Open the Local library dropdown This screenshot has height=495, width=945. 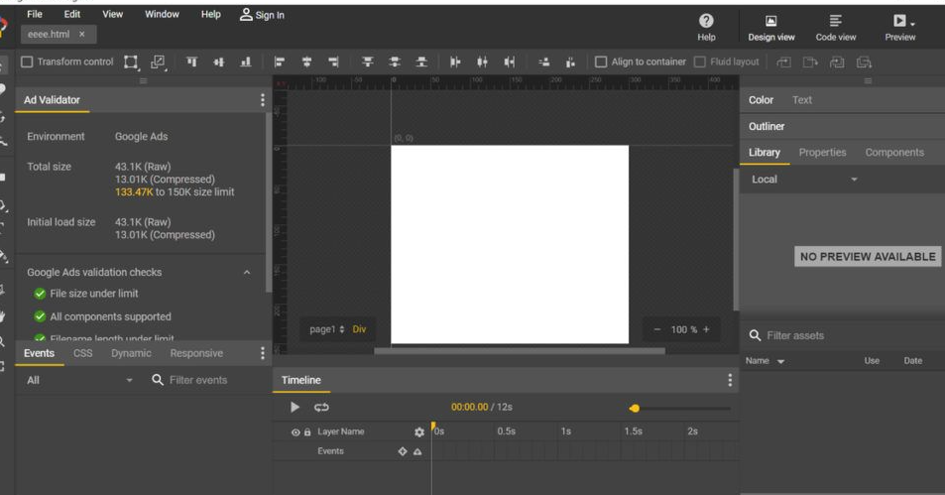click(x=804, y=180)
